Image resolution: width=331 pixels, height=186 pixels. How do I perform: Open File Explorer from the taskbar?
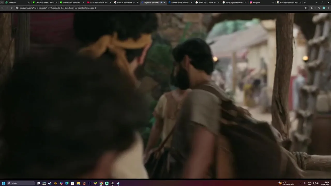coord(78,183)
